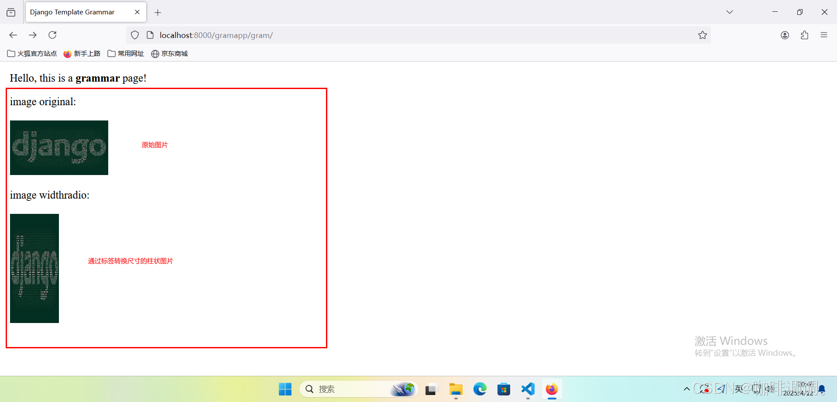Close the Django Template Grammar tab
The width and height of the screenshot is (837, 402).
pyautogui.click(x=137, y=12)
